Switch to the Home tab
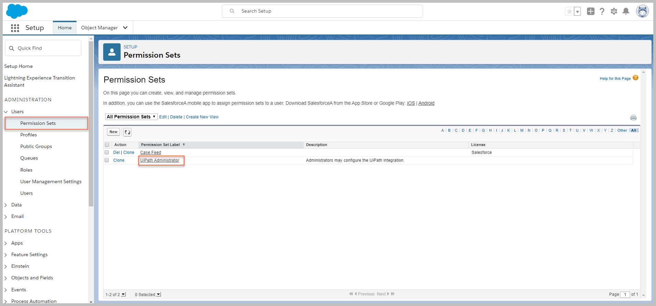Screen dimensions: 656x306 (x=65, y=28)
